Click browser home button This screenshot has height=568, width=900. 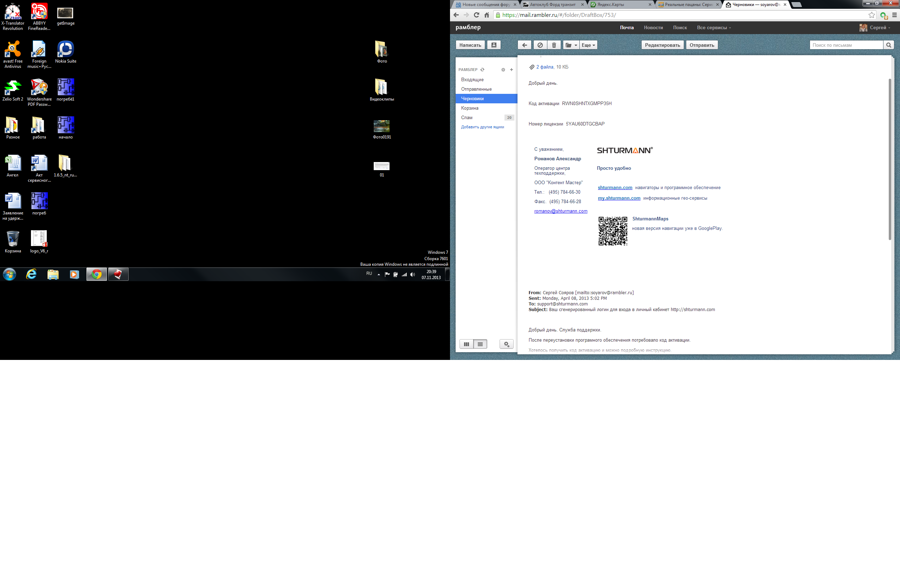(487, 15)
